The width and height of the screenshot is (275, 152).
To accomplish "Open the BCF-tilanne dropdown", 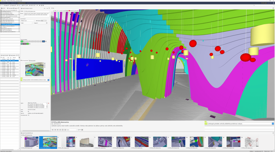I will (44, 21).
